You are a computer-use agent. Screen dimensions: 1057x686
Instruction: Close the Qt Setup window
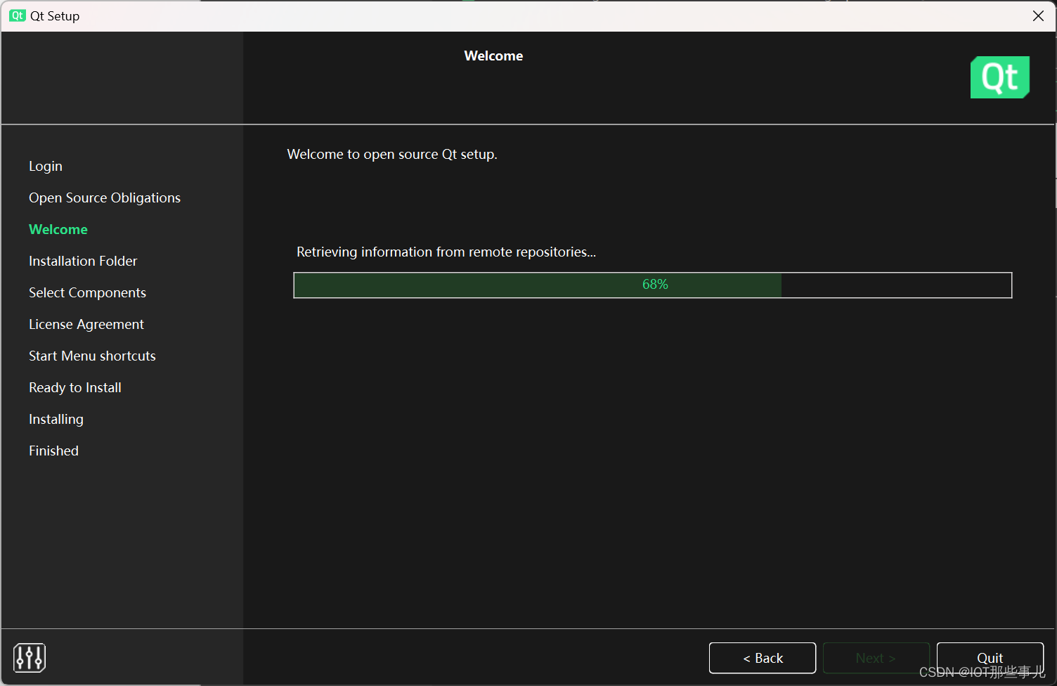pyautogui.click(x=1038, y=15)
